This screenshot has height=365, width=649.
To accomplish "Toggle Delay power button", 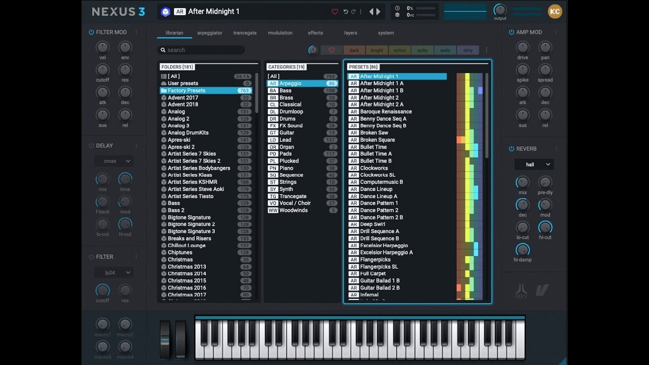I will click(91, 145).
